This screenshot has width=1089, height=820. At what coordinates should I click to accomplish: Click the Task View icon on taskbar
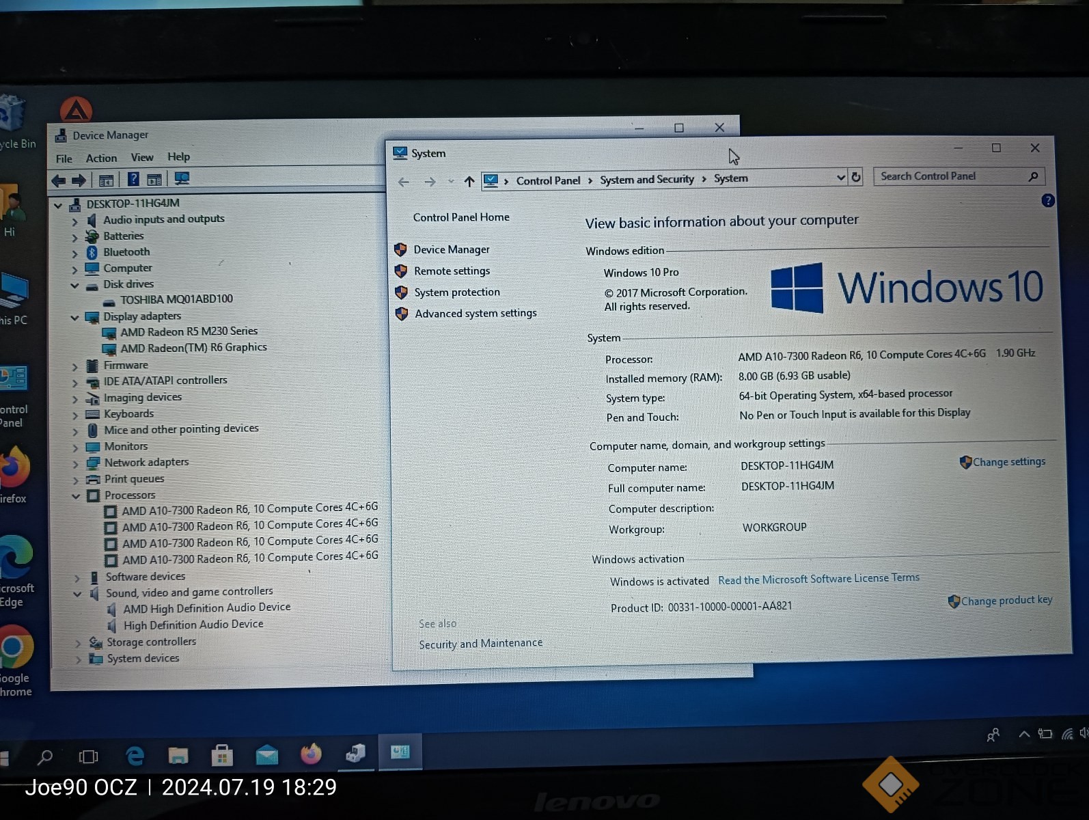pyautogui.click(x=88, y=756)
